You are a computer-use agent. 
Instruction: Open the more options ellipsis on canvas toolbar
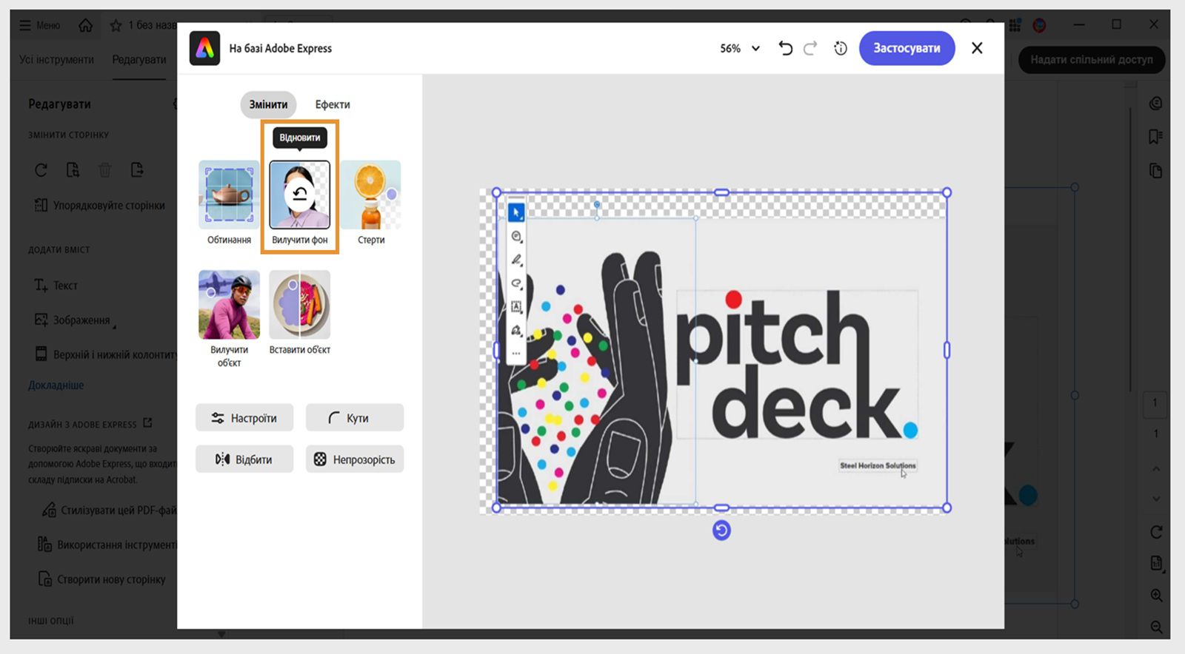(516, 354)
